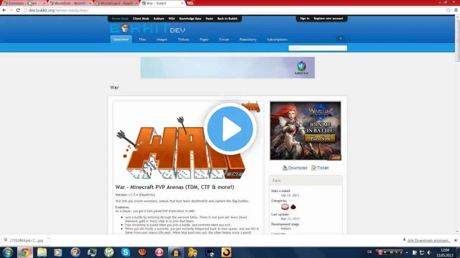
Task: Open the Files tab
Action: tap(143, 39)
